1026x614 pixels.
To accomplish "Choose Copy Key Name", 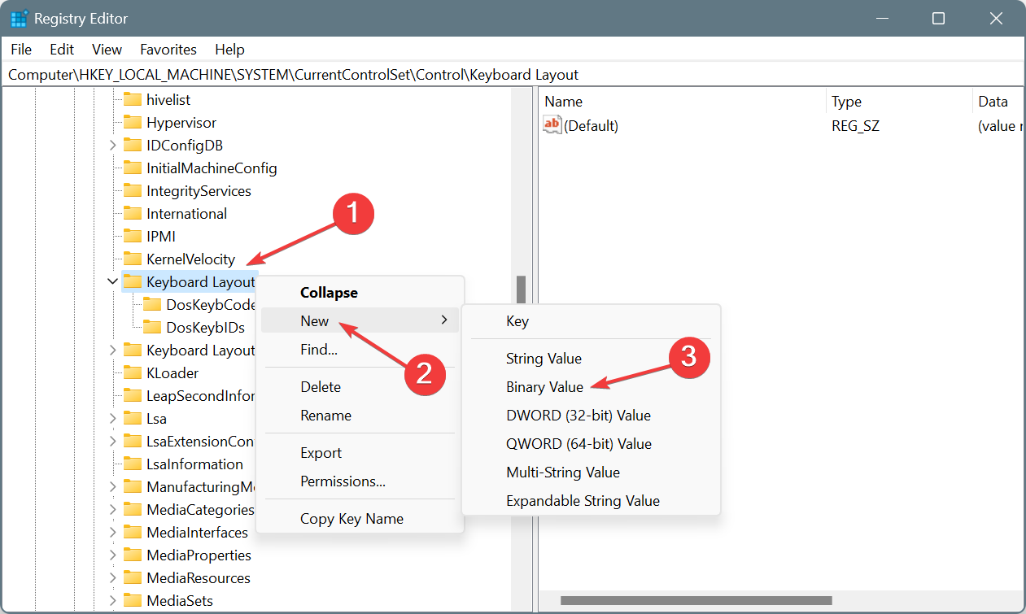I will [360, 519].
